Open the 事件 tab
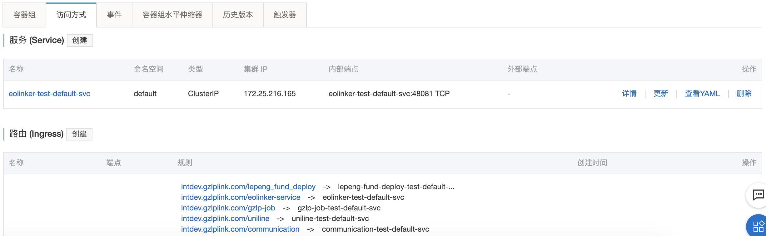766x236 pixels. [x=114, y=15]
